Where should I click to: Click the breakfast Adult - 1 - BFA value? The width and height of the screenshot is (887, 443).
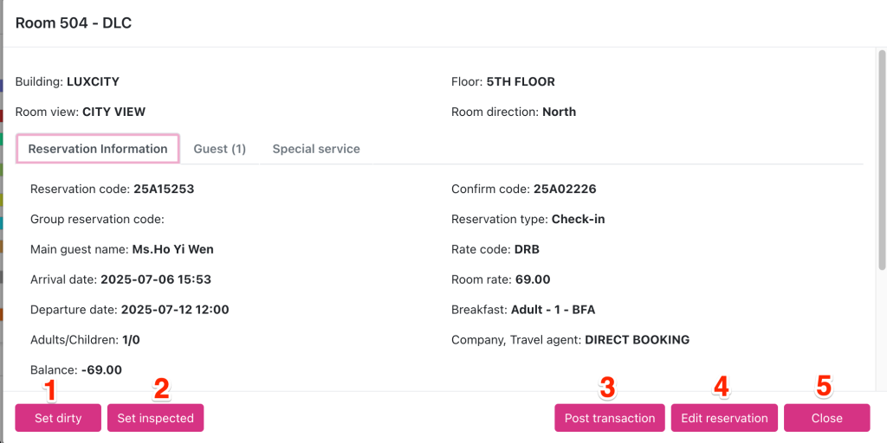[553, 310]
